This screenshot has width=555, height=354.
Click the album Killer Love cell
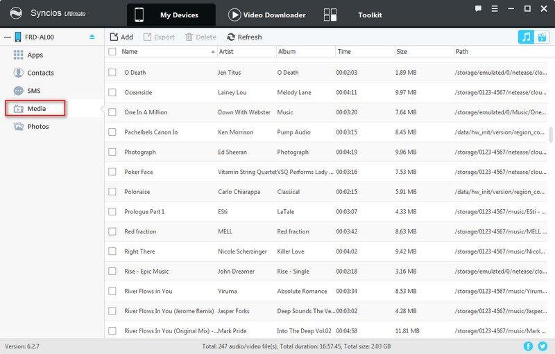point(290,251)
